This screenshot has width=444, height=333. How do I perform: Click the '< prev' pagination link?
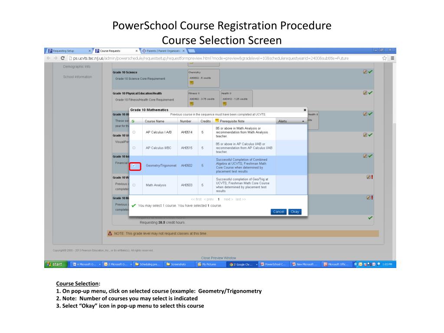click(x=209, y=199)
